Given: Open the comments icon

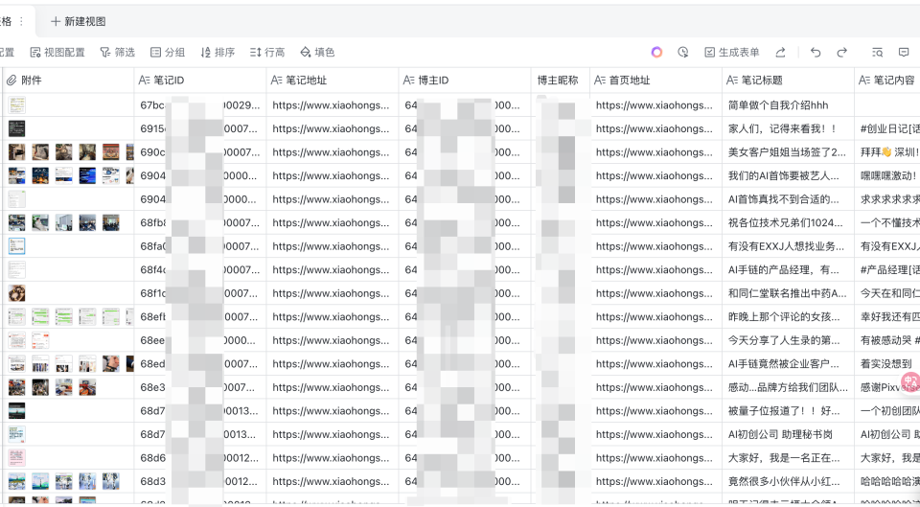Looking at the screenshot, I should pyautogui.click(x=904, y=53).
